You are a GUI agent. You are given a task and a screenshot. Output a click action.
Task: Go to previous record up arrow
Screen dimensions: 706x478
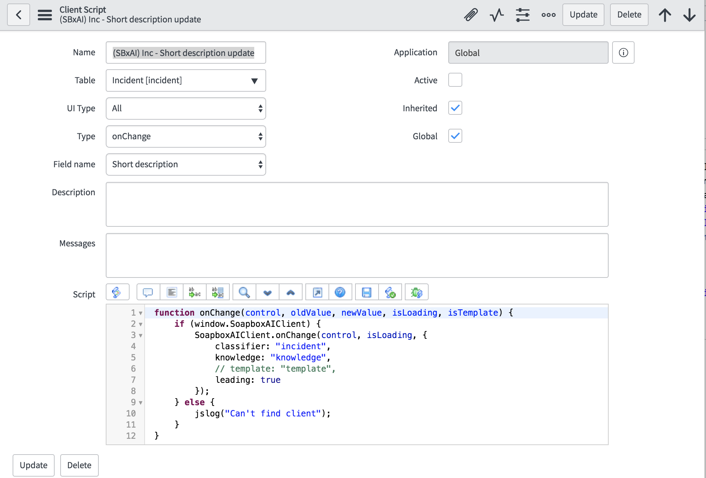pos(665,15)
